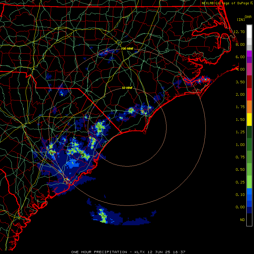Click the 1.50 legend value
The height and width of the screenshot is (254, 254).
click(x=240, y=120)
